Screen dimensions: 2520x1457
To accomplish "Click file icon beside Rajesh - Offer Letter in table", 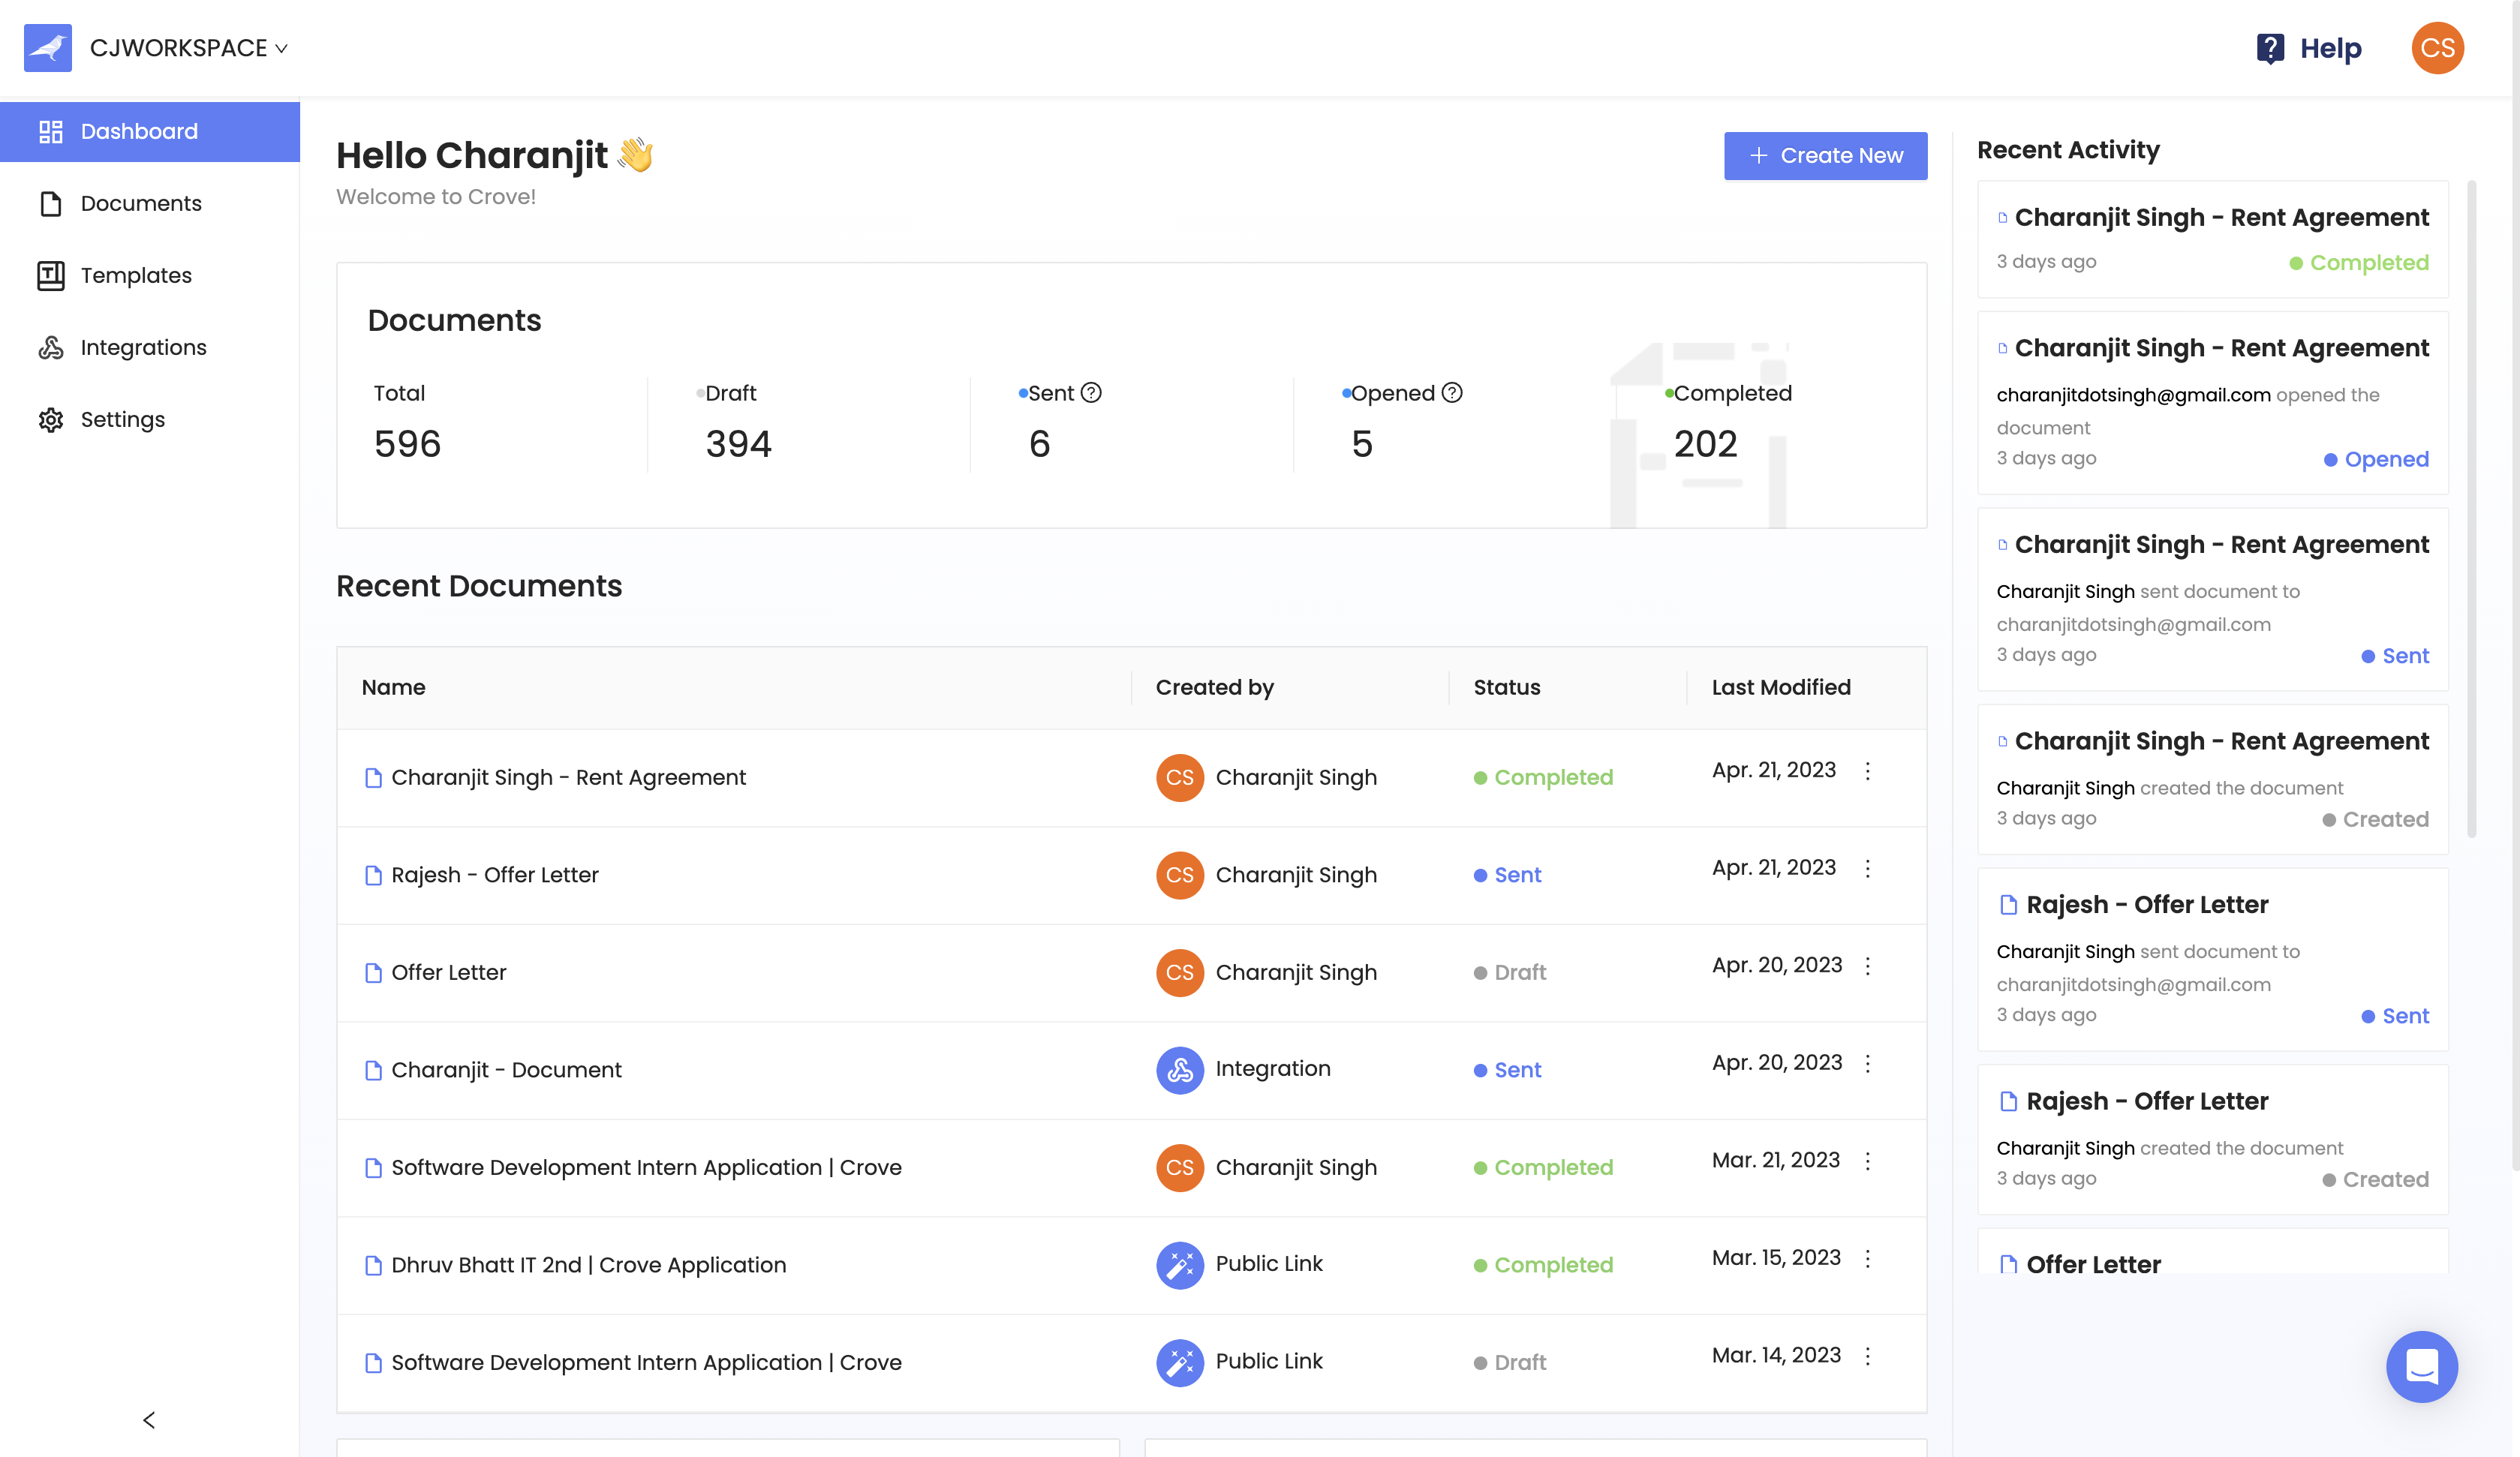I will pyautogui.click(x=373, y=876).
